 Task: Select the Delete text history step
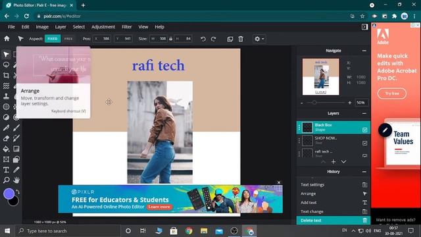point(334,221)
